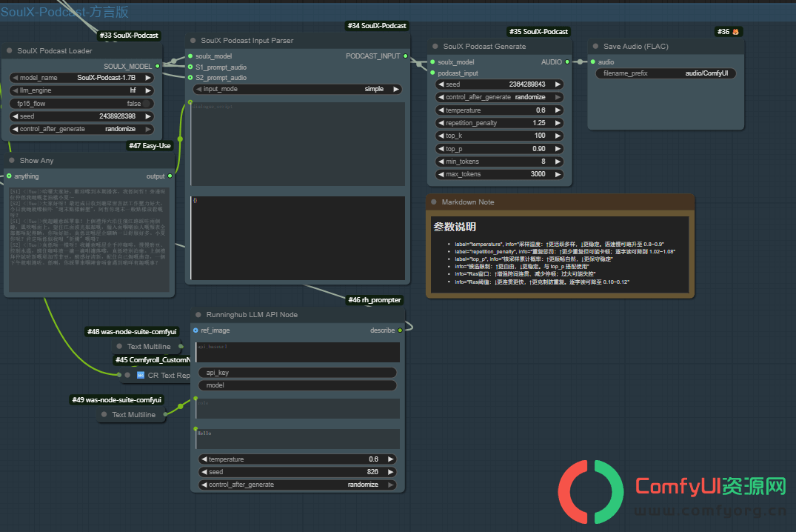The height and width of the screenshot is (532, 796).
Task: Toggle the fp16_flow switch
Action: pos(146,104)
